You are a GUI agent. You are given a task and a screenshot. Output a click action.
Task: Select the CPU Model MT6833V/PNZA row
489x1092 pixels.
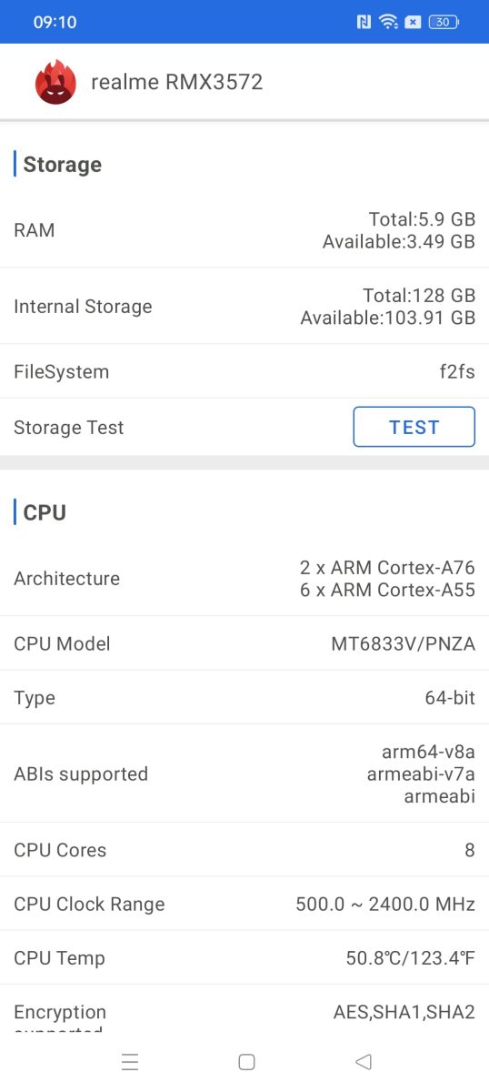tap(244, 643)
